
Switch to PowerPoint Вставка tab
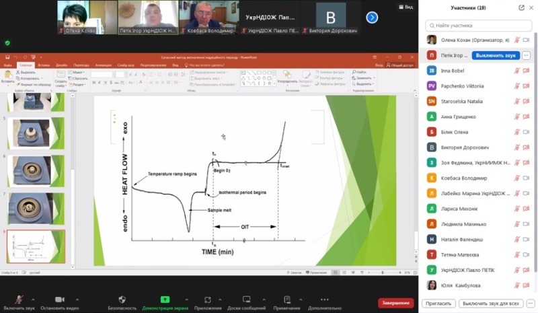(x=44, y=65)
